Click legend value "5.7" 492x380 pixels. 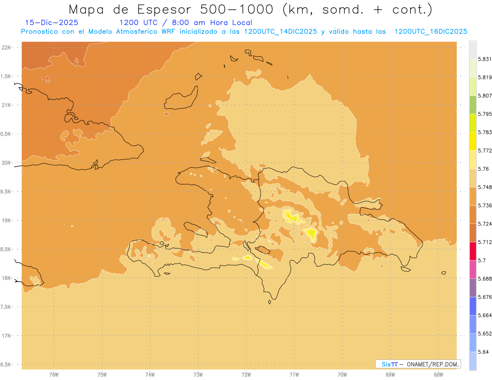point(482,260)
